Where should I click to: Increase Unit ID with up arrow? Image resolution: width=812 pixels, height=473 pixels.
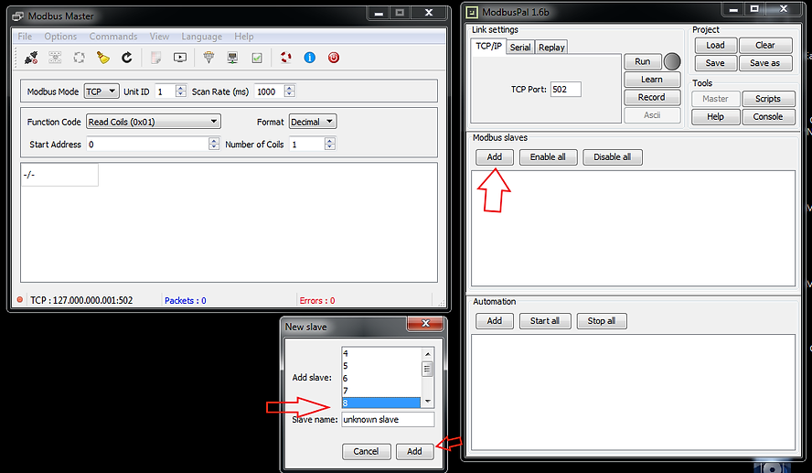click(181, 88)
